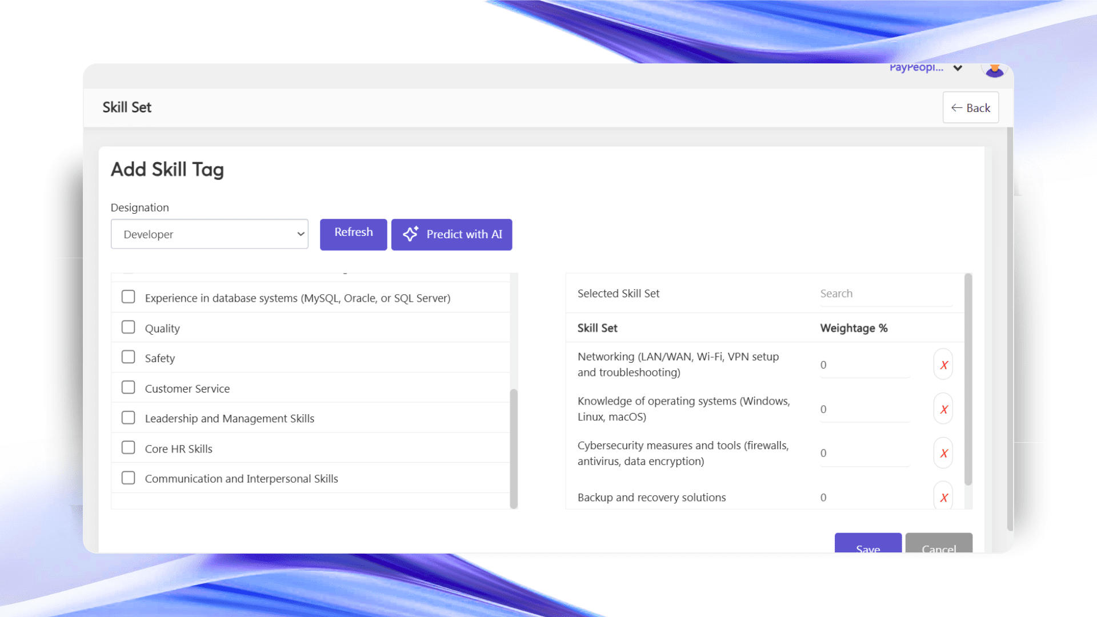Viewport: 1097px width, 617px height.
Task: Click the Networking weightage input
Action: coord(864,365)
